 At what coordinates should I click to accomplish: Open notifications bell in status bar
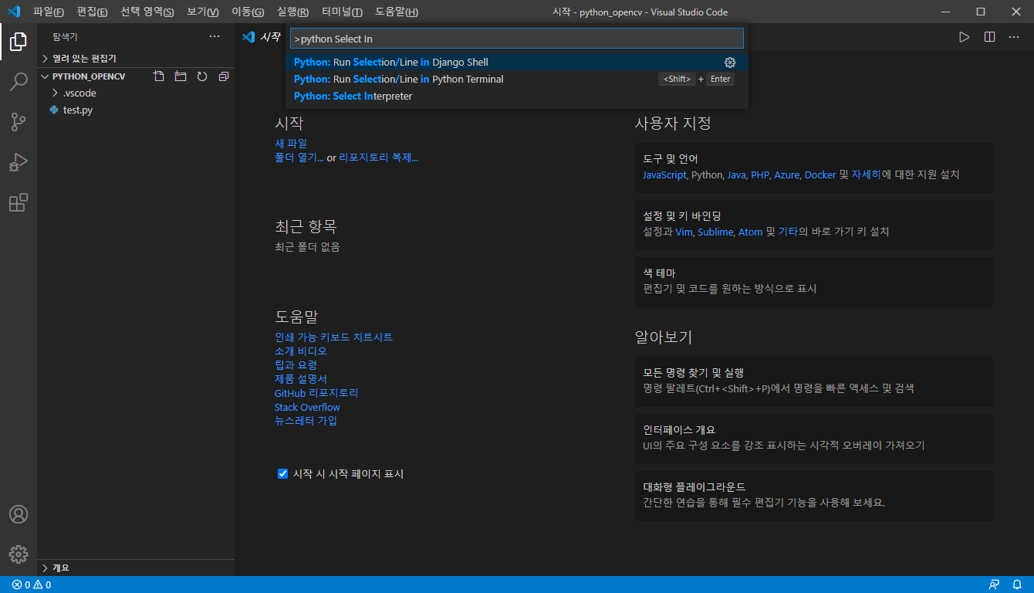[1017, 585]
